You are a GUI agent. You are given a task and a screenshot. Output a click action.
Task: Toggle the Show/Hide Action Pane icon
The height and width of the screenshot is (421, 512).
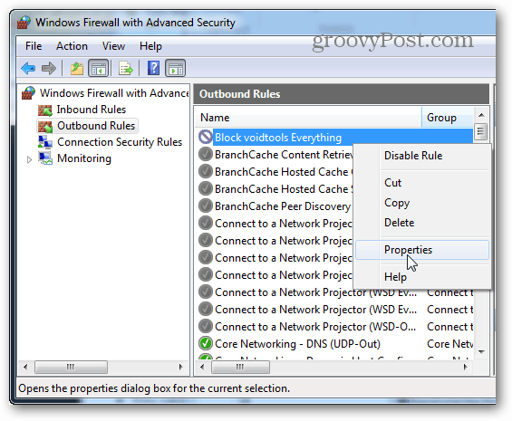pos(176,69)
